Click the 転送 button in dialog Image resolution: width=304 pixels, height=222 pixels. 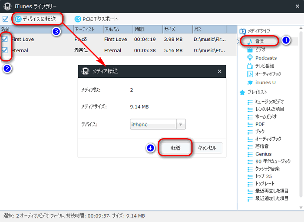click(x=175, y=148)
